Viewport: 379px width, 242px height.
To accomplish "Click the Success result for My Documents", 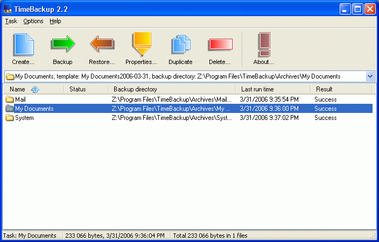I will coord(325,109).
